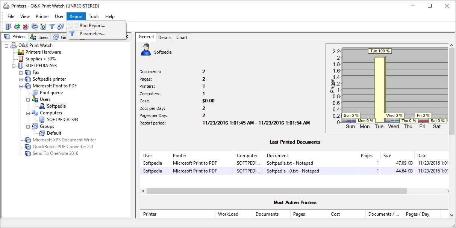The height and width of the screenshot is (228, 456).
Task: Sort active printers by WorkLoad column
Action: 233,214
